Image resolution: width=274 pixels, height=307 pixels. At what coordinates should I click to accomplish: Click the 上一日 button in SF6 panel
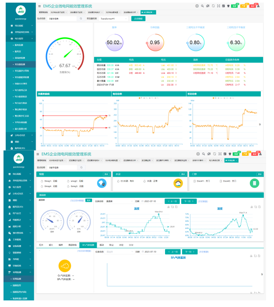click(x=172, y=252)
